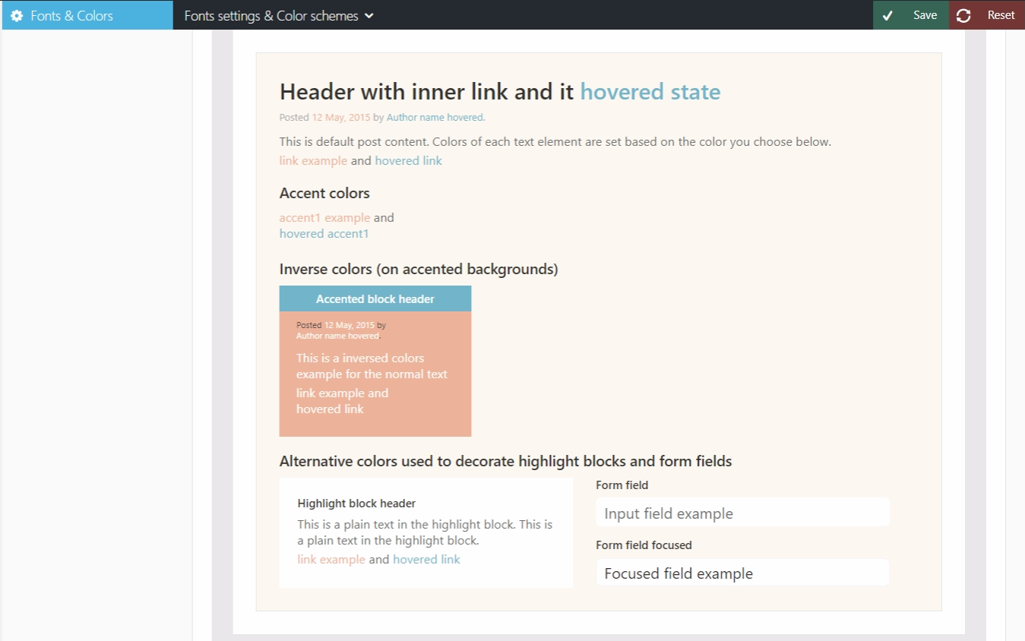Viewport: 1025px width, 641px height.
Task: Click the blue "Accented block header" bar
Action: [x=375, y=298]
